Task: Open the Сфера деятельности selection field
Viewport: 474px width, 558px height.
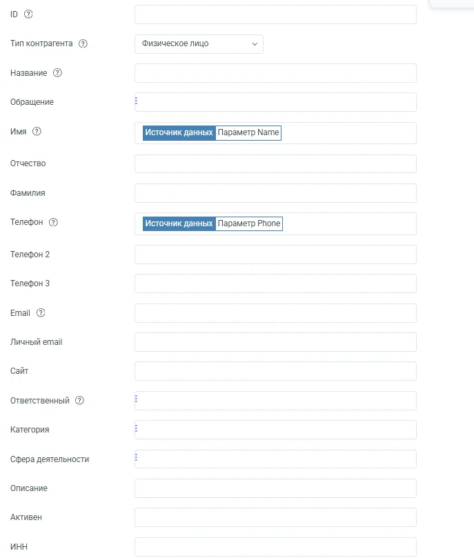Action: pos(275,459)
